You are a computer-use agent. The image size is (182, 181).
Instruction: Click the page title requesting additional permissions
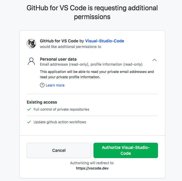(92, 12)
